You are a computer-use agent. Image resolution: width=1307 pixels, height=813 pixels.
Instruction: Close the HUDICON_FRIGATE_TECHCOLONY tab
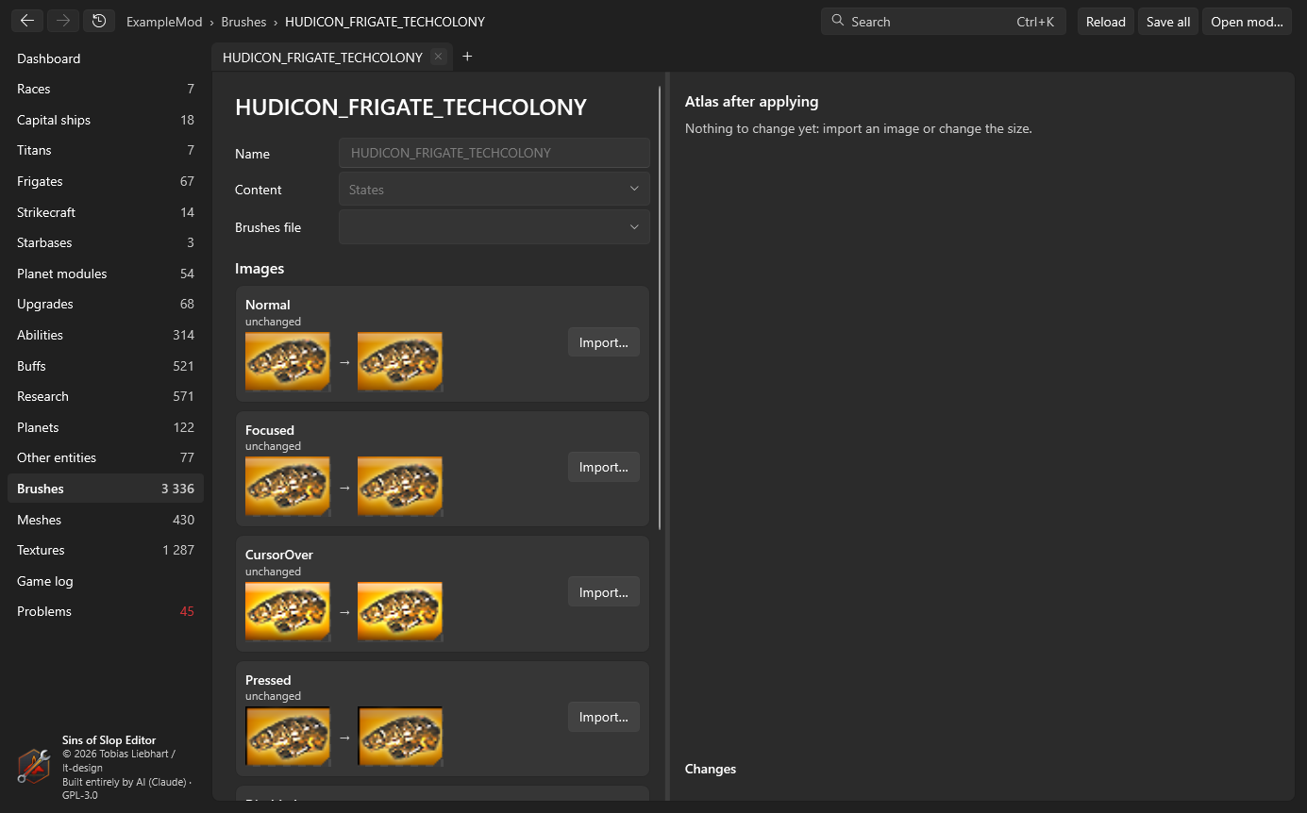tap(438, 57)
